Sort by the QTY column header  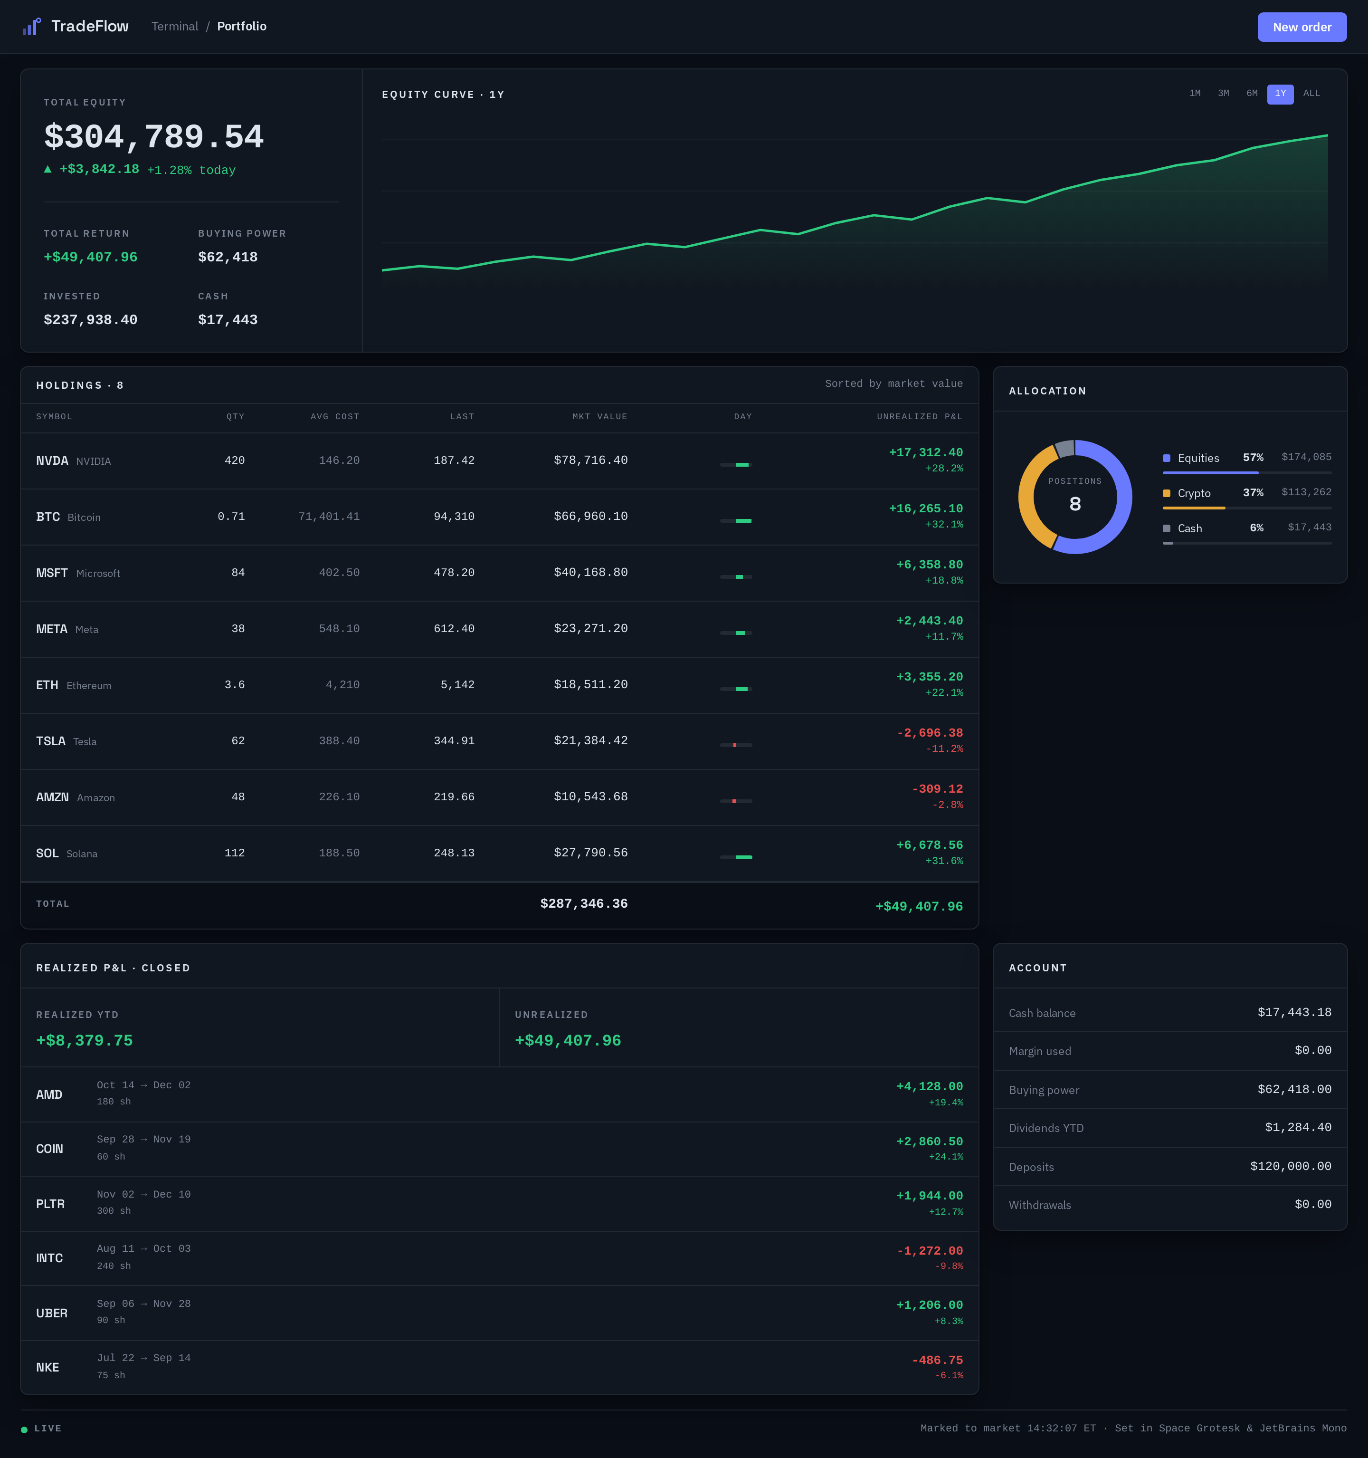pos(235,417)
